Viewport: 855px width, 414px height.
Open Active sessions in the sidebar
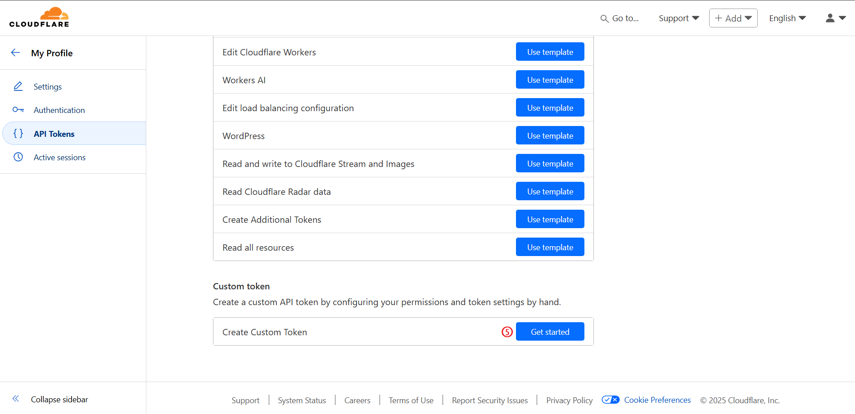[59, 157]
